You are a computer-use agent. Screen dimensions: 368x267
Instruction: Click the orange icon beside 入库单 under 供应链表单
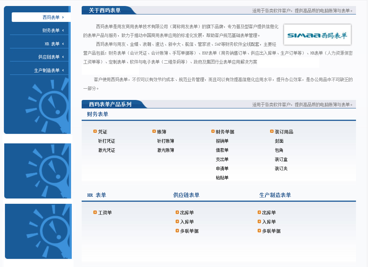coord(177,221)
